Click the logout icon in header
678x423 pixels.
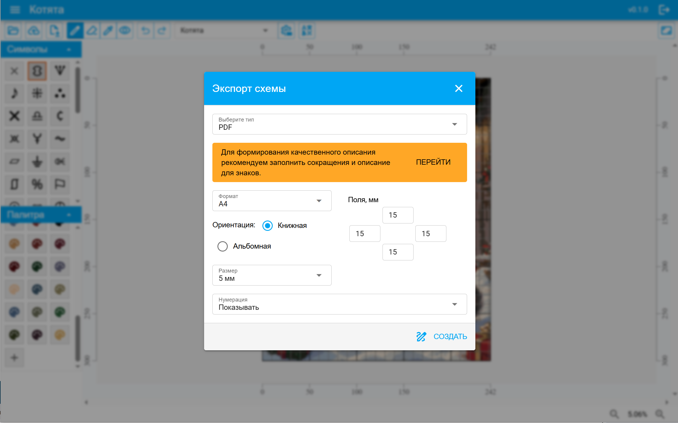[664, 10]
